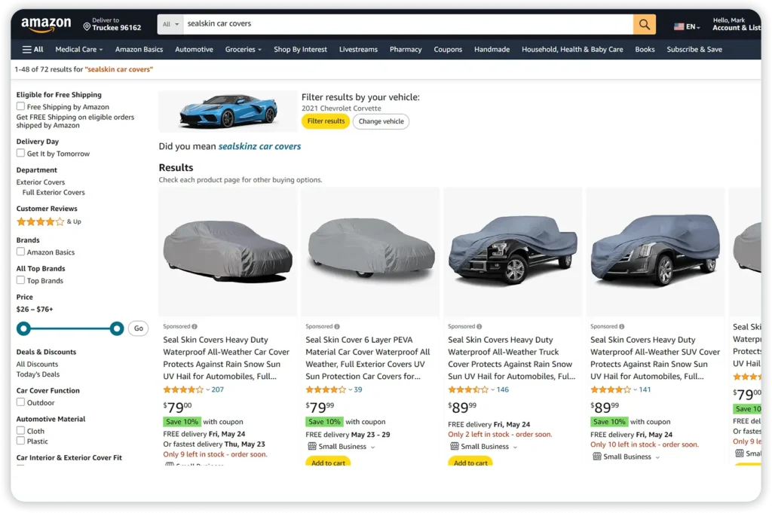This screenshot has width=772, height=513.
Task: Open the Pharmacy page
Action: [406, 49]
